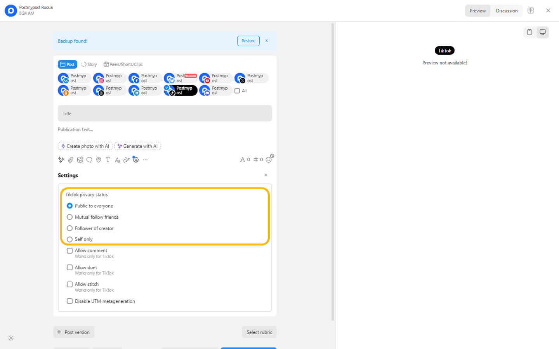Select the Self only privacy option
559x349 pixels.
70,239
